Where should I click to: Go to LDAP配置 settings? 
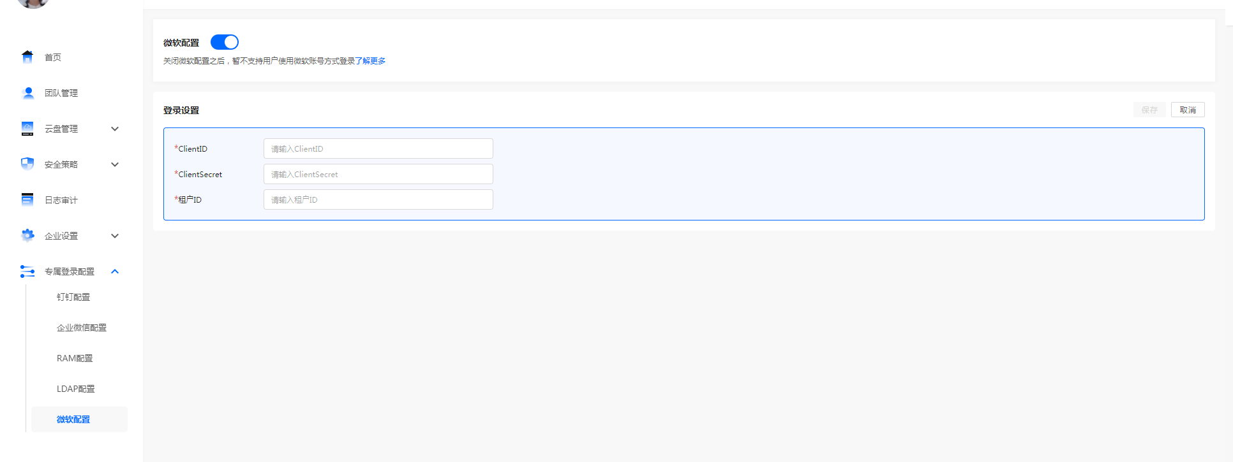click(x=74, y=388)
